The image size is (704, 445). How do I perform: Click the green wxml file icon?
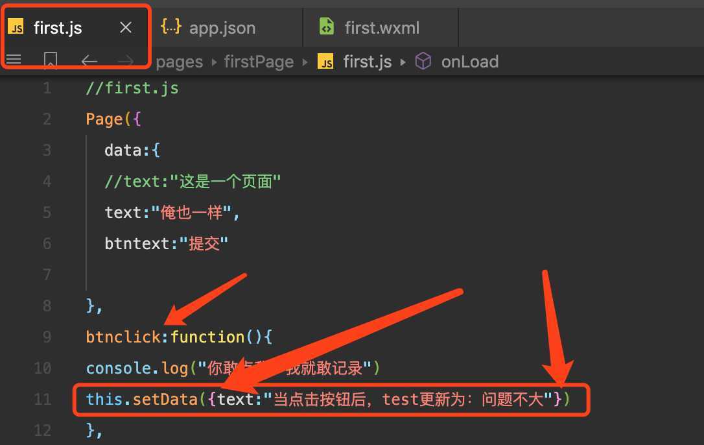point(327,27)
